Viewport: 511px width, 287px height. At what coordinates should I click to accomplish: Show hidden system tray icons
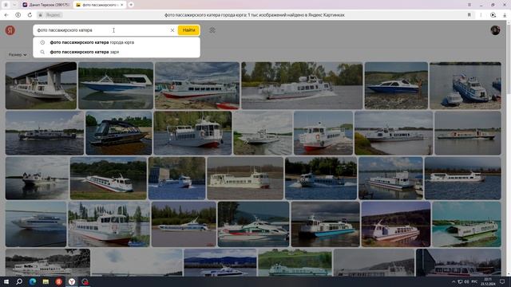tap(454, 281)
